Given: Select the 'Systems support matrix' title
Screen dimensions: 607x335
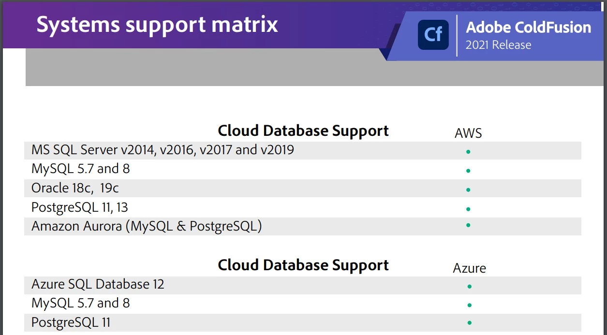Looking at the screenshot, I should point(157,24).
